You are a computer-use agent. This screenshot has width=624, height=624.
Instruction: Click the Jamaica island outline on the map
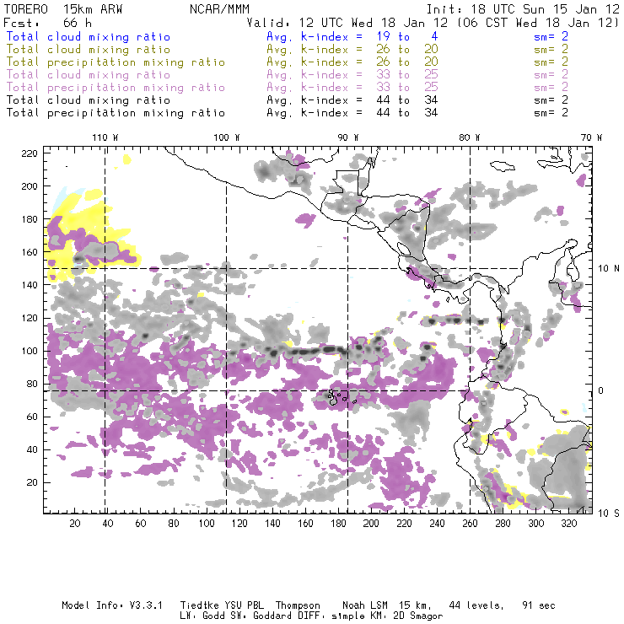click(x=503, y=165)
